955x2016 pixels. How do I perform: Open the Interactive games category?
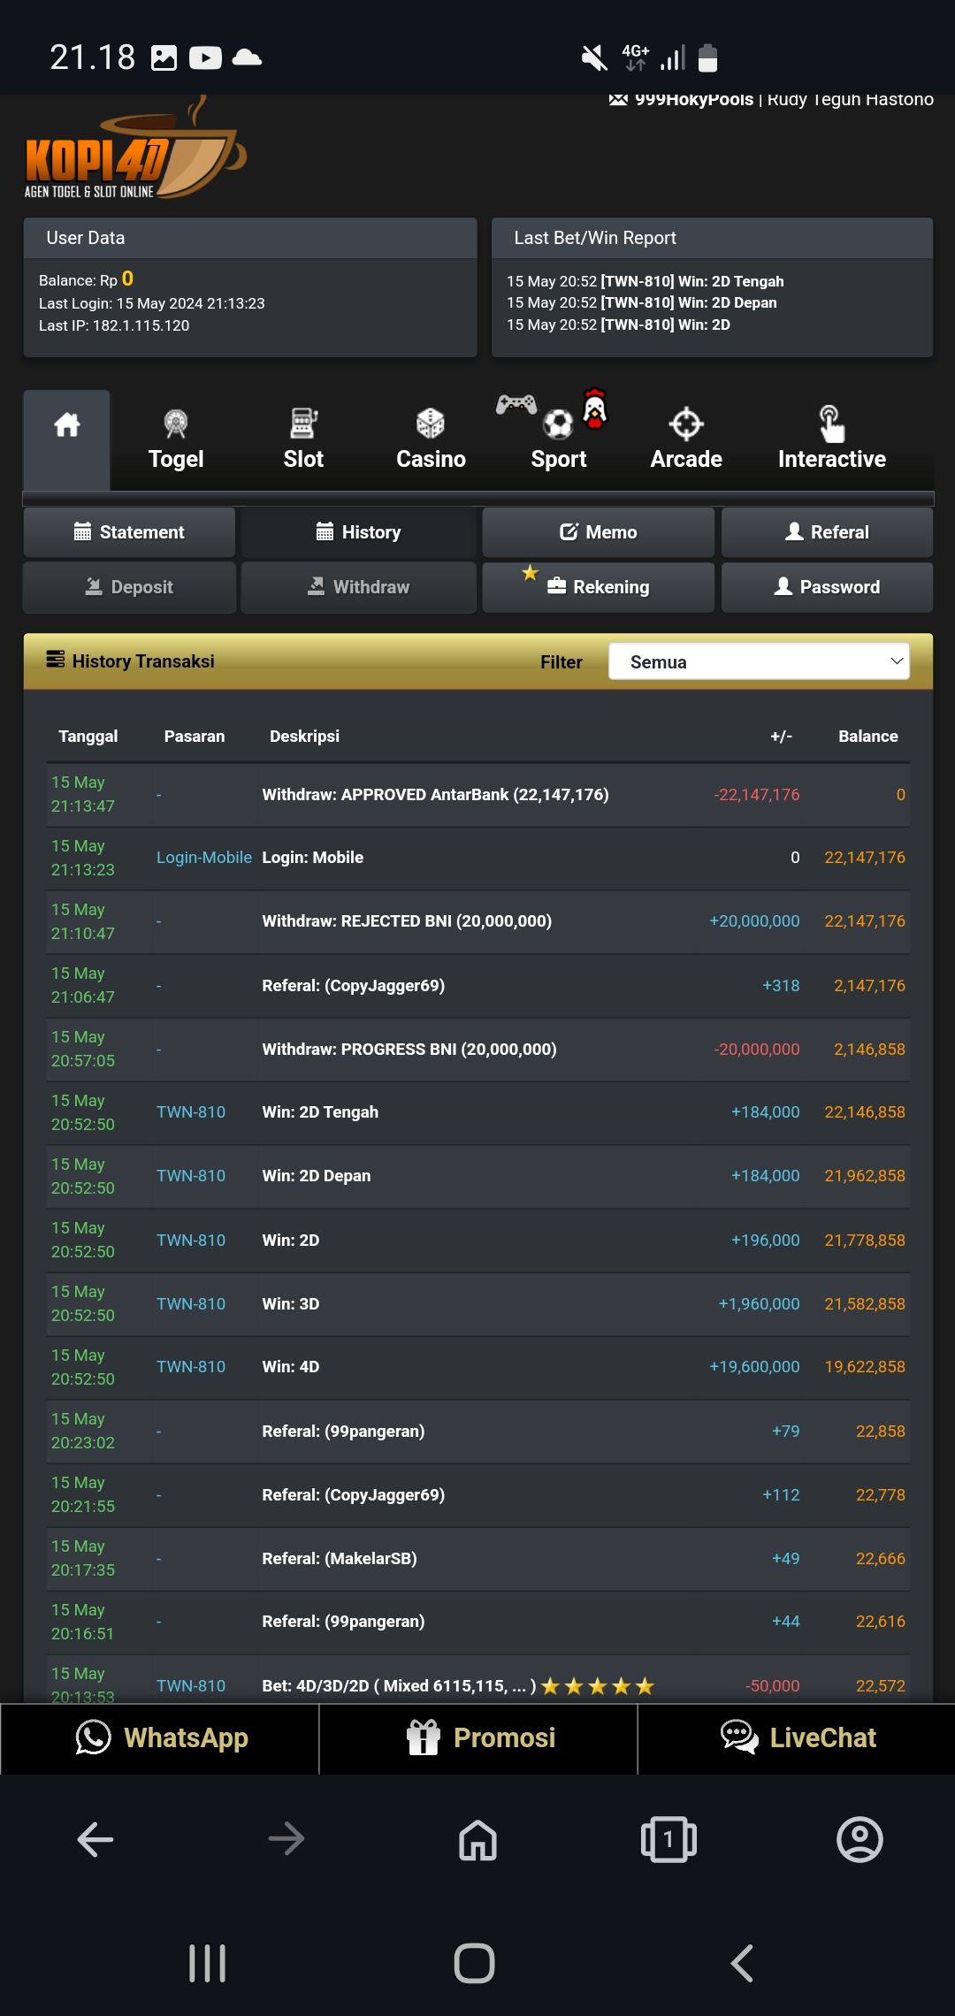point(831,439)
